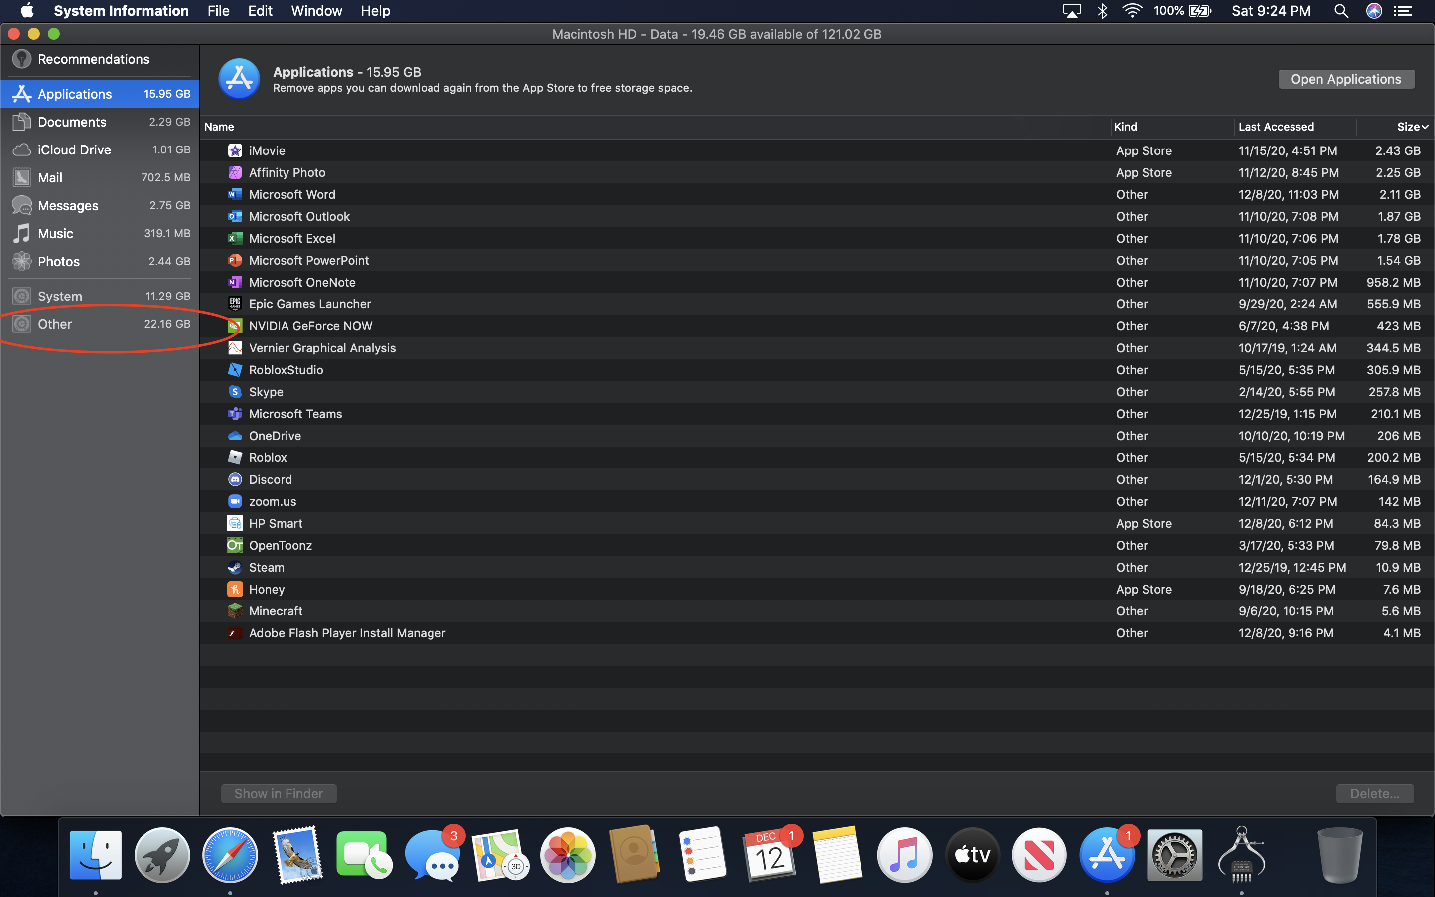Open the Help menu
Screen dimensions: 1435x897
(x=375, y=10)
